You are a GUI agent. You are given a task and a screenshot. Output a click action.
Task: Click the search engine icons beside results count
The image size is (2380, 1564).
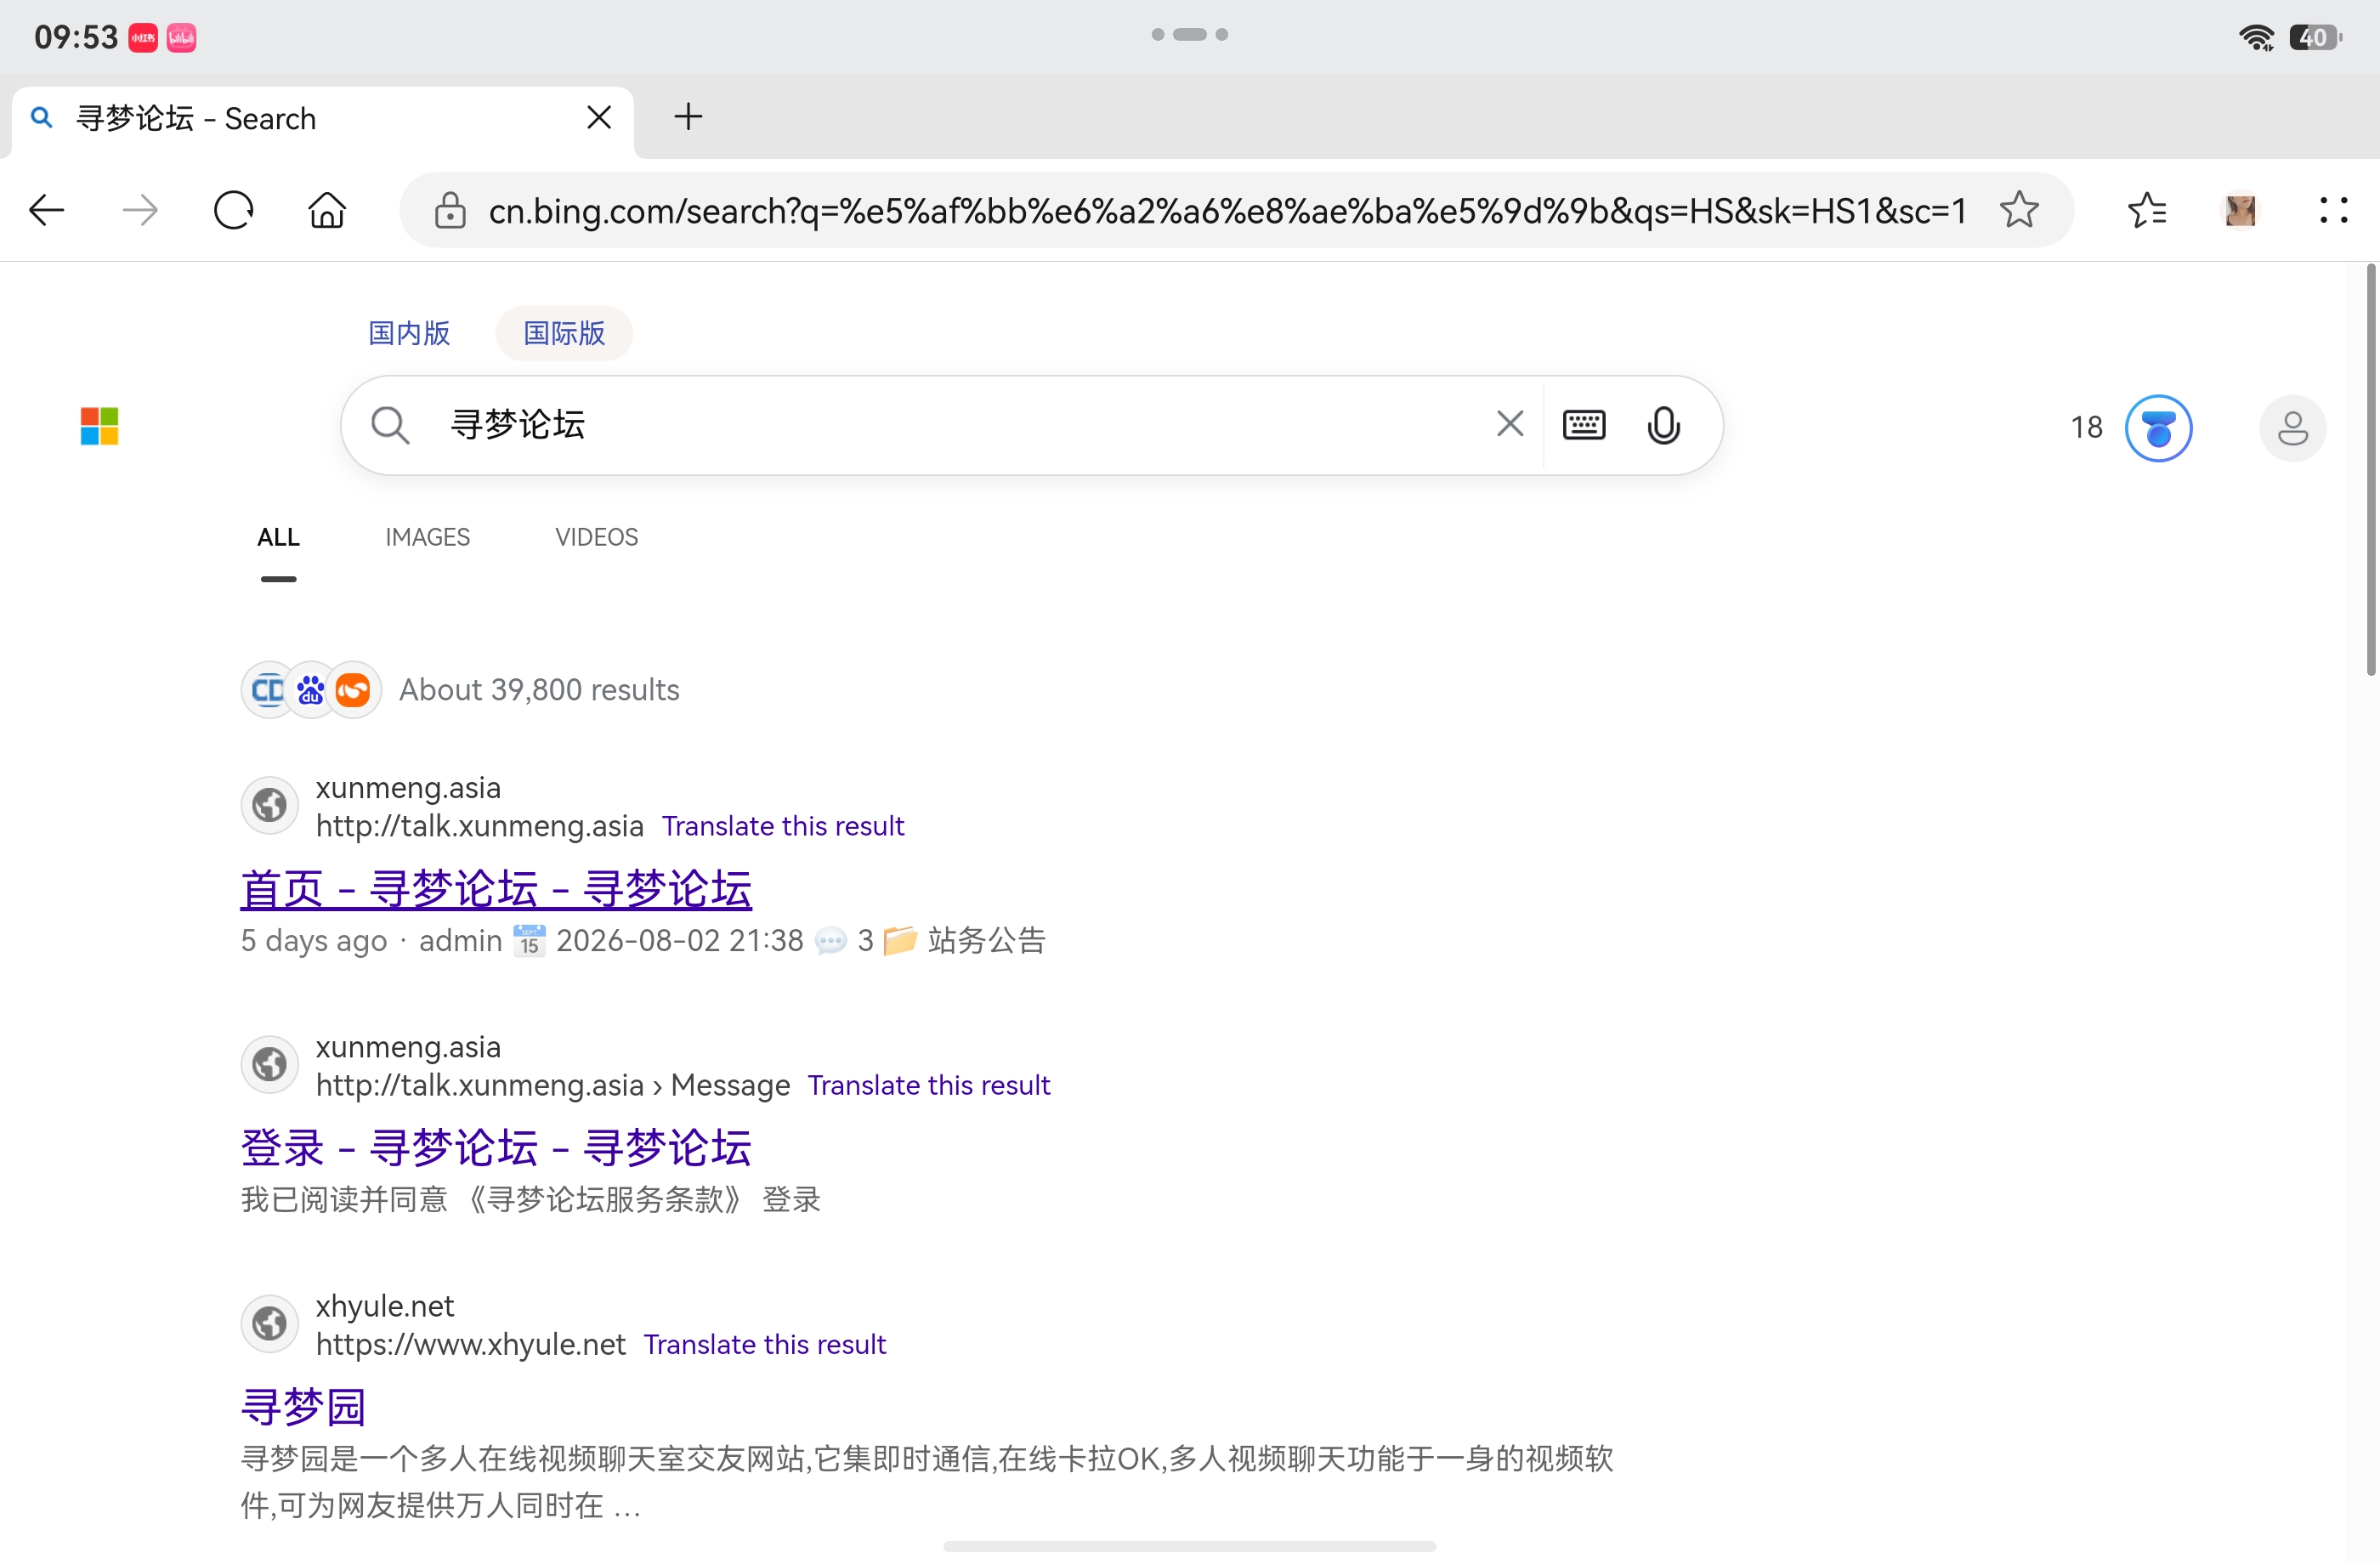(x=311, y=690)
